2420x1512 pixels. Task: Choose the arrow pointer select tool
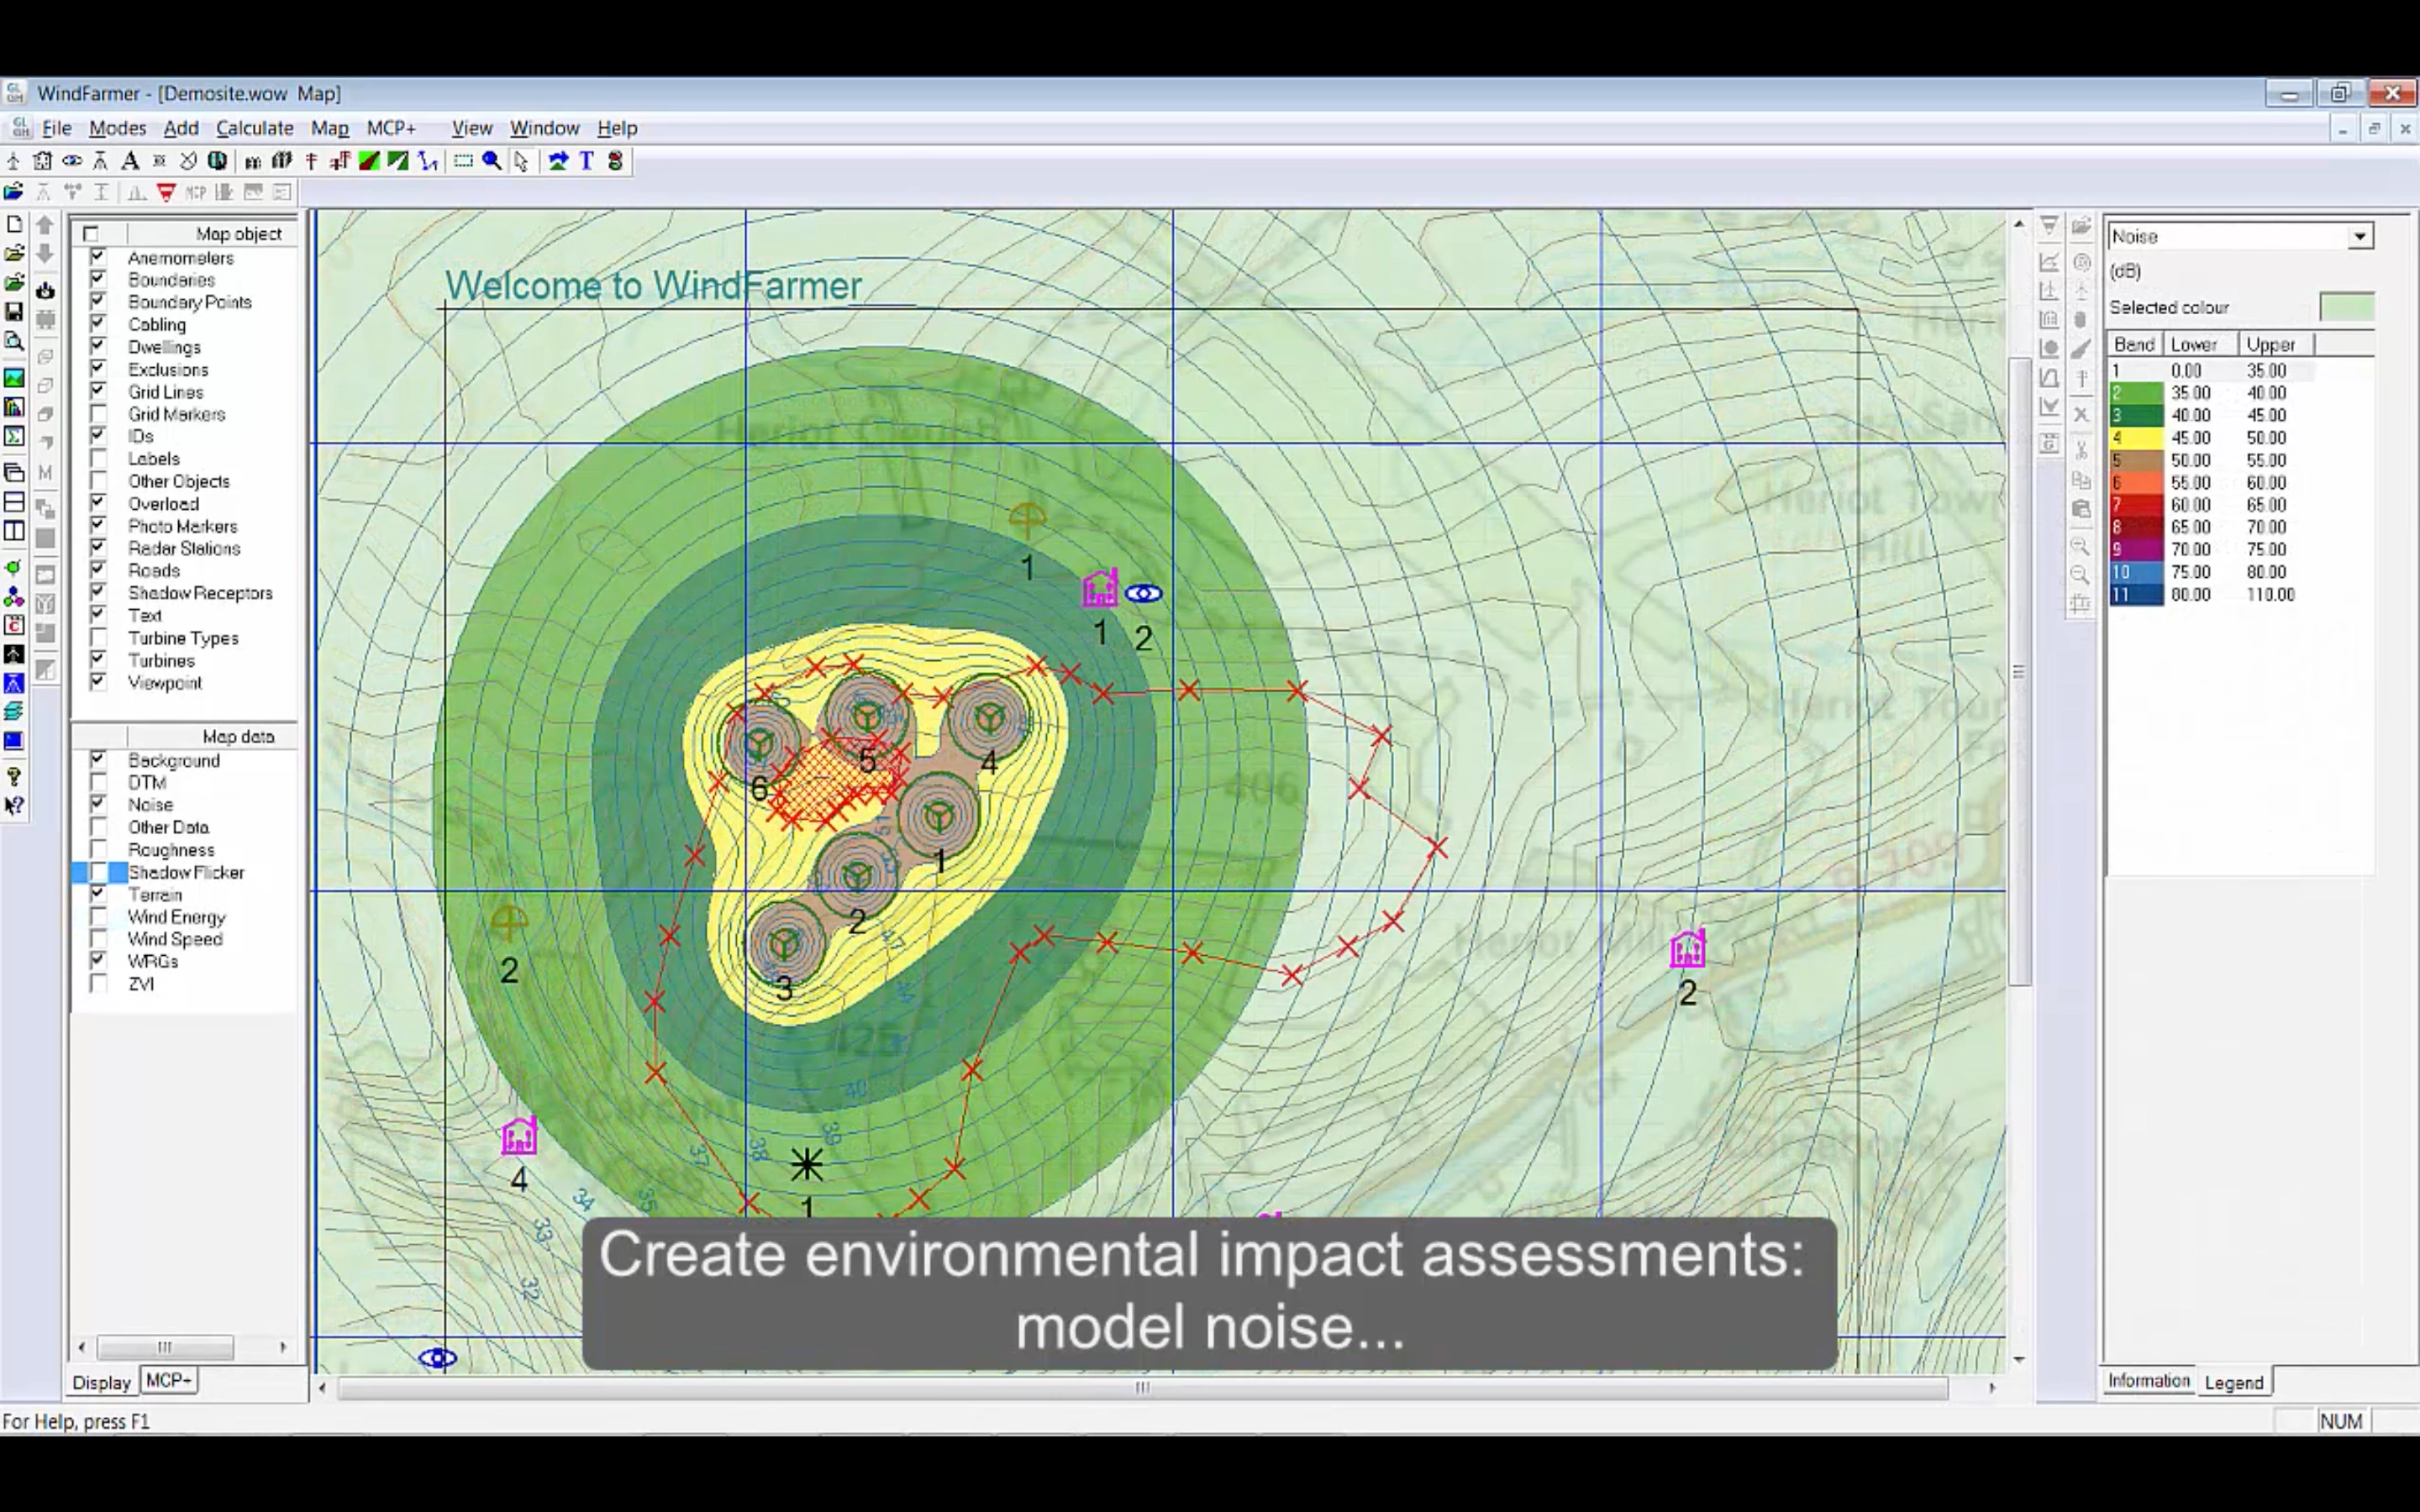(521, 161)
